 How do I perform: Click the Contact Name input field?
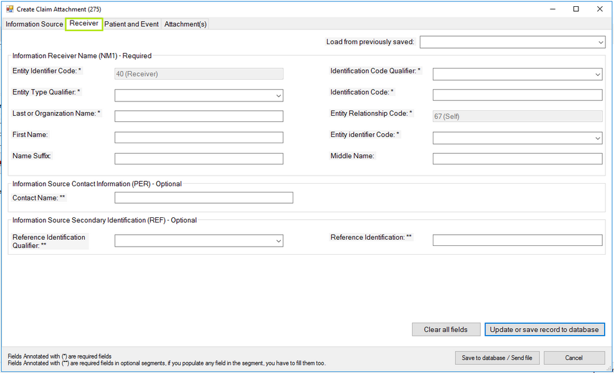click(204, 197)
